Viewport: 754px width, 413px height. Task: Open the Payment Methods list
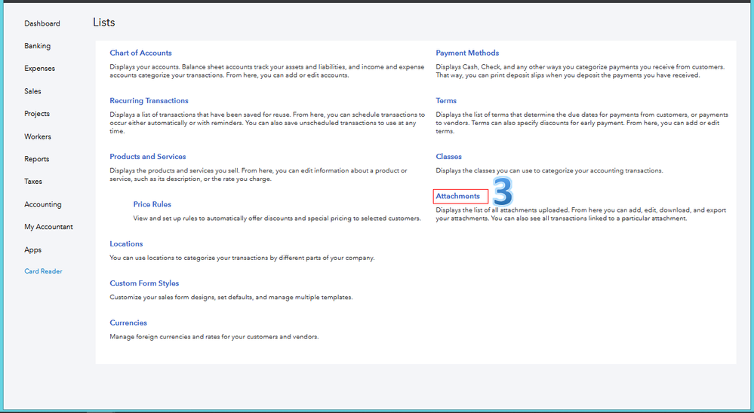467,53
